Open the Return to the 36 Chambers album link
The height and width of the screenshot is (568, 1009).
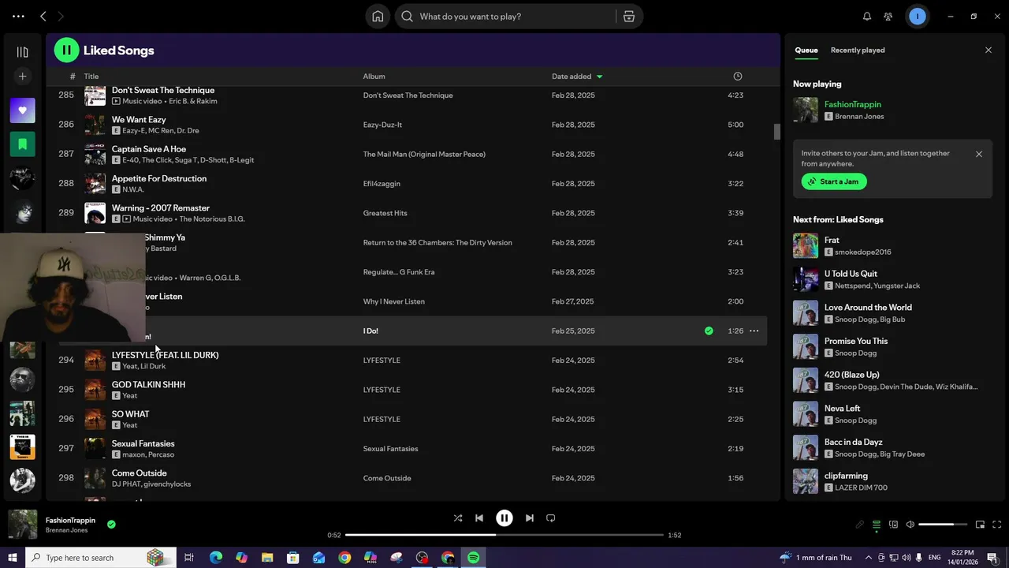(x=437, y=243)
